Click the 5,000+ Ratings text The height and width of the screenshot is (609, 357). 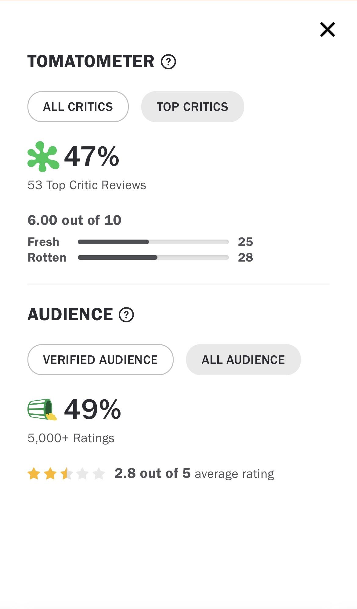(x=71, y=438)
